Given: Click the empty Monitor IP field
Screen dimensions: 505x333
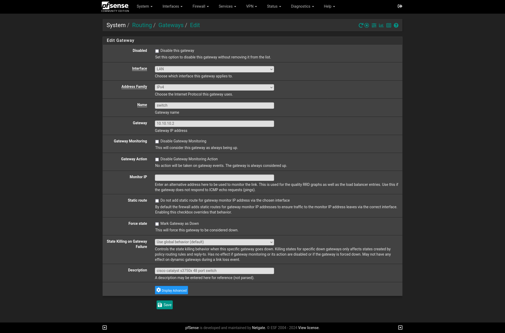Looking at the screenshot, I should coord(214,178).
